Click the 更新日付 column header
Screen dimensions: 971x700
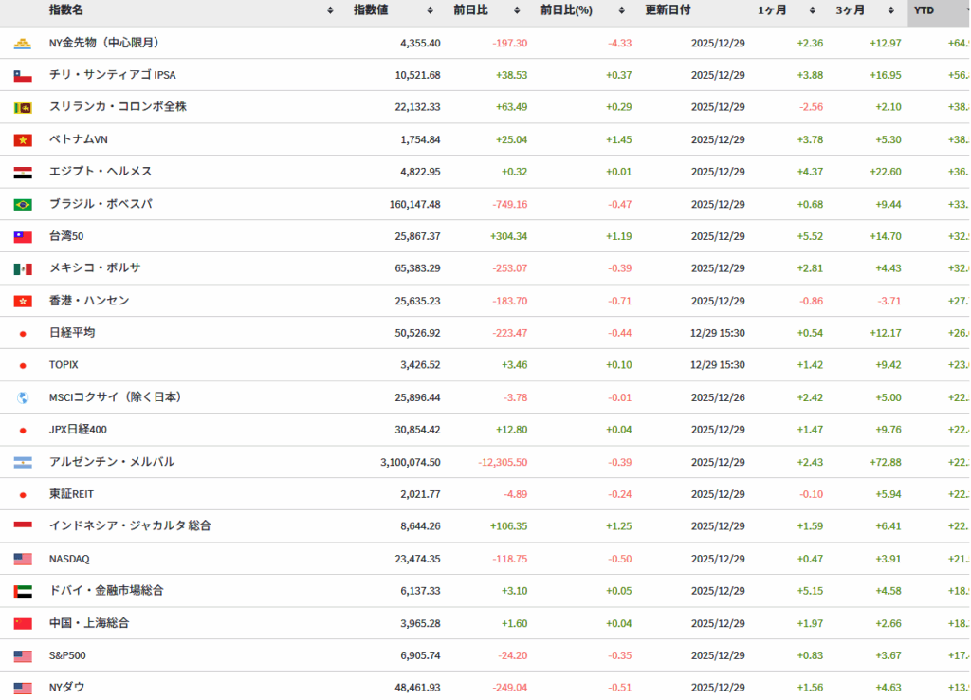[x=668, y=10]
